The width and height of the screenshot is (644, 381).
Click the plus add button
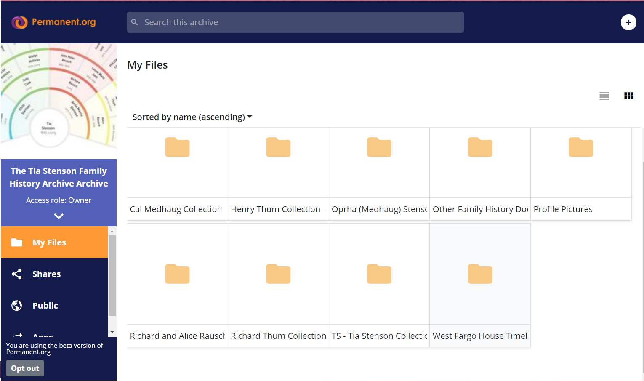(628, 22)
